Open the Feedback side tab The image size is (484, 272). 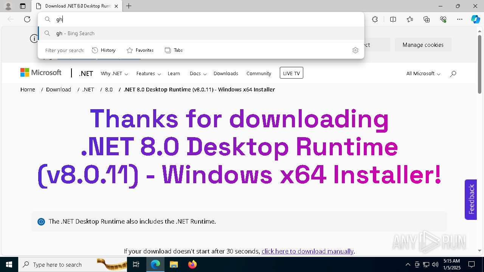(471, 199)
